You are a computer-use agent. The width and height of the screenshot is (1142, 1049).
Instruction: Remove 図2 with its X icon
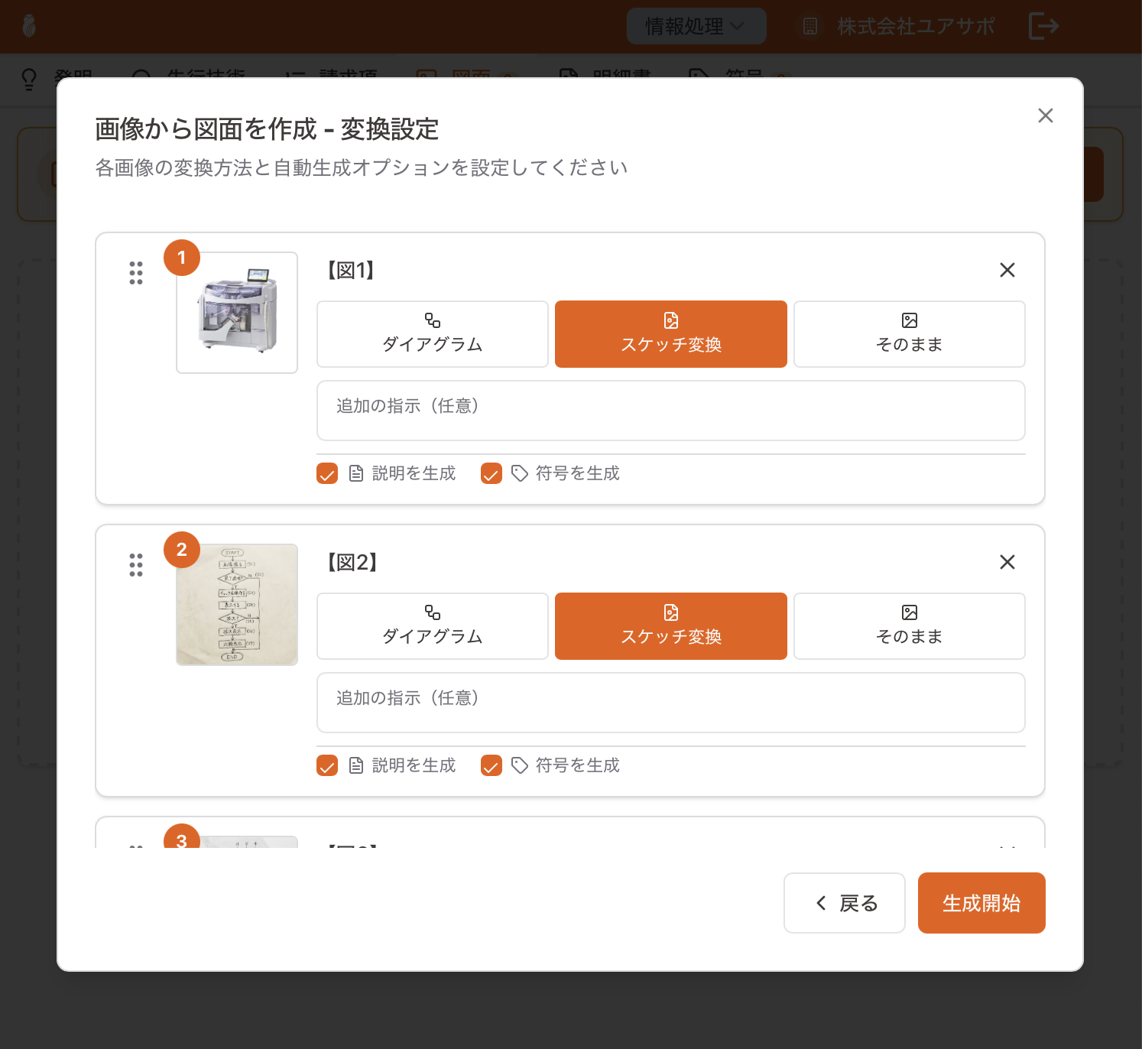[1007, 562]
